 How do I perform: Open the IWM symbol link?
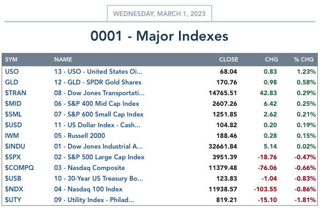[x=12, y=136]
